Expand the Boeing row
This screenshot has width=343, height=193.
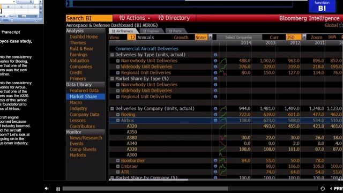click(118, 115)
